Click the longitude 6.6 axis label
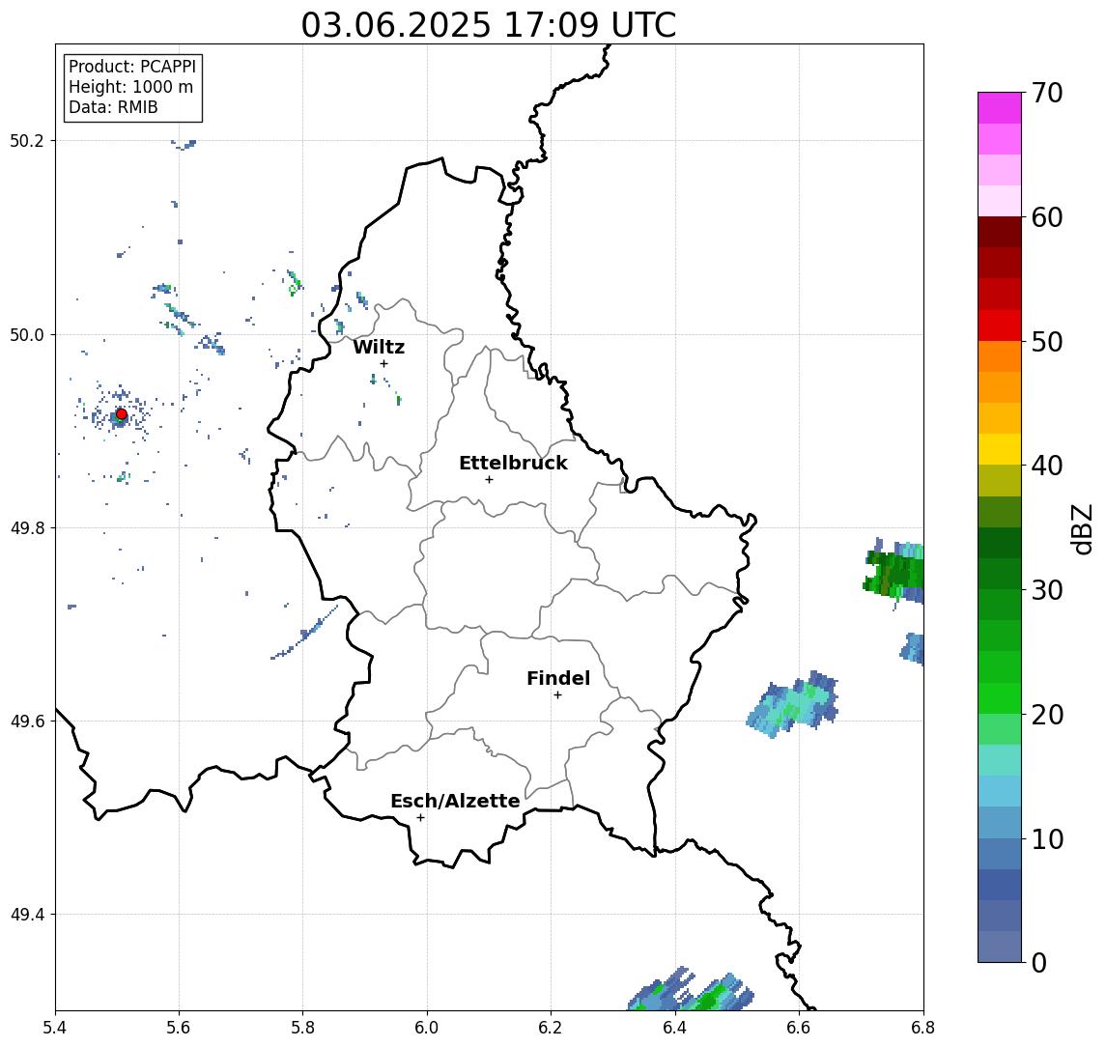Screen dimensions: 1106x1047 (x=799, y=1028)
